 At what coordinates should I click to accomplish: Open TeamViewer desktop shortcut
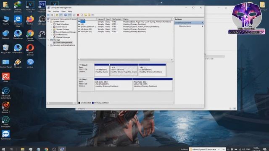(5, 135)
